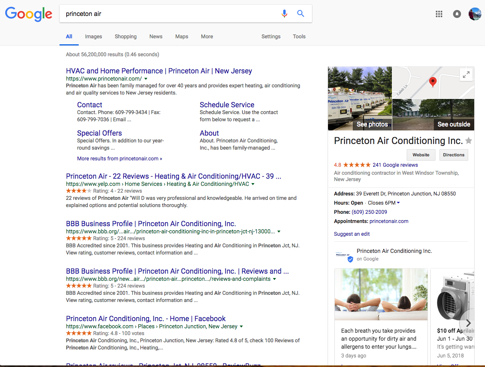Open the More search menu
Image resolution: width=485 pixels, height=367 pixels.
click(x=207, y=36)
